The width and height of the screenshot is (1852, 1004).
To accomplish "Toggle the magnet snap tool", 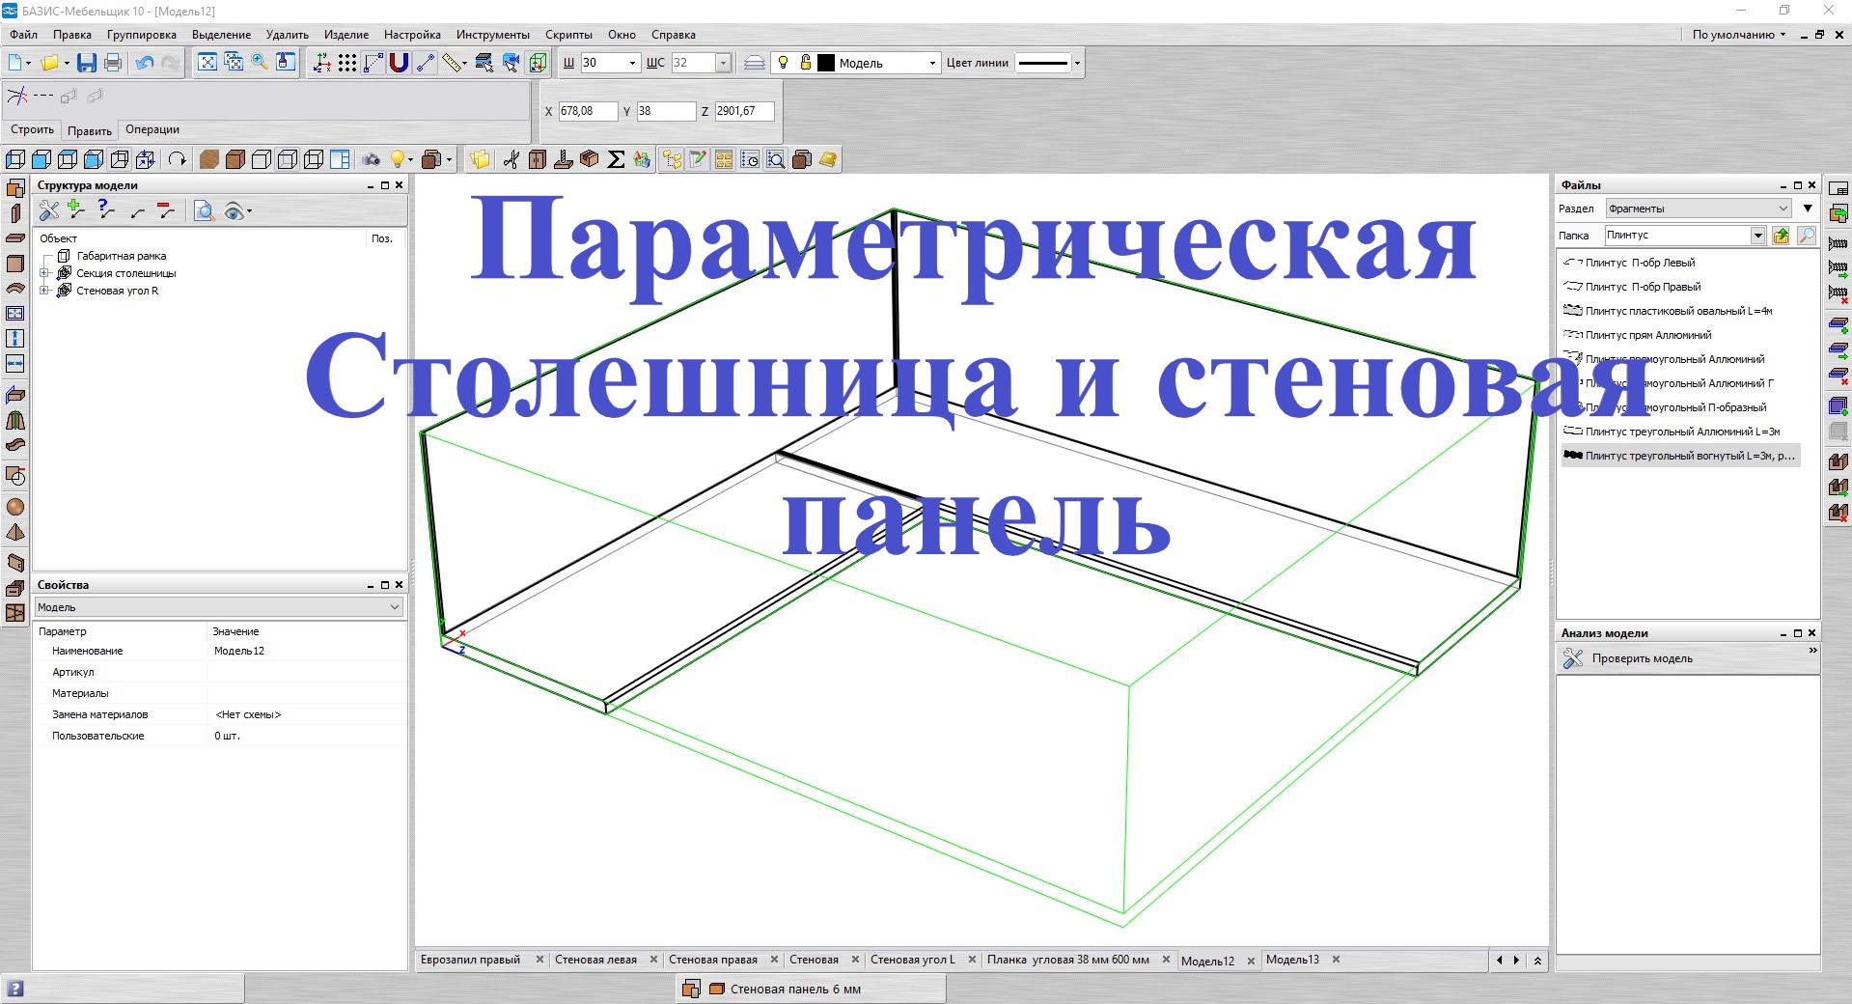I will (399, 63).
